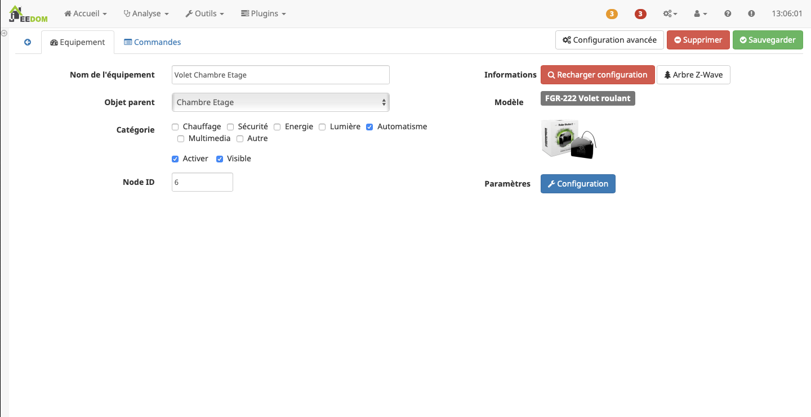
Task: Click the help question mark icon
Action: pyautogui.click(x=728, y=14)
